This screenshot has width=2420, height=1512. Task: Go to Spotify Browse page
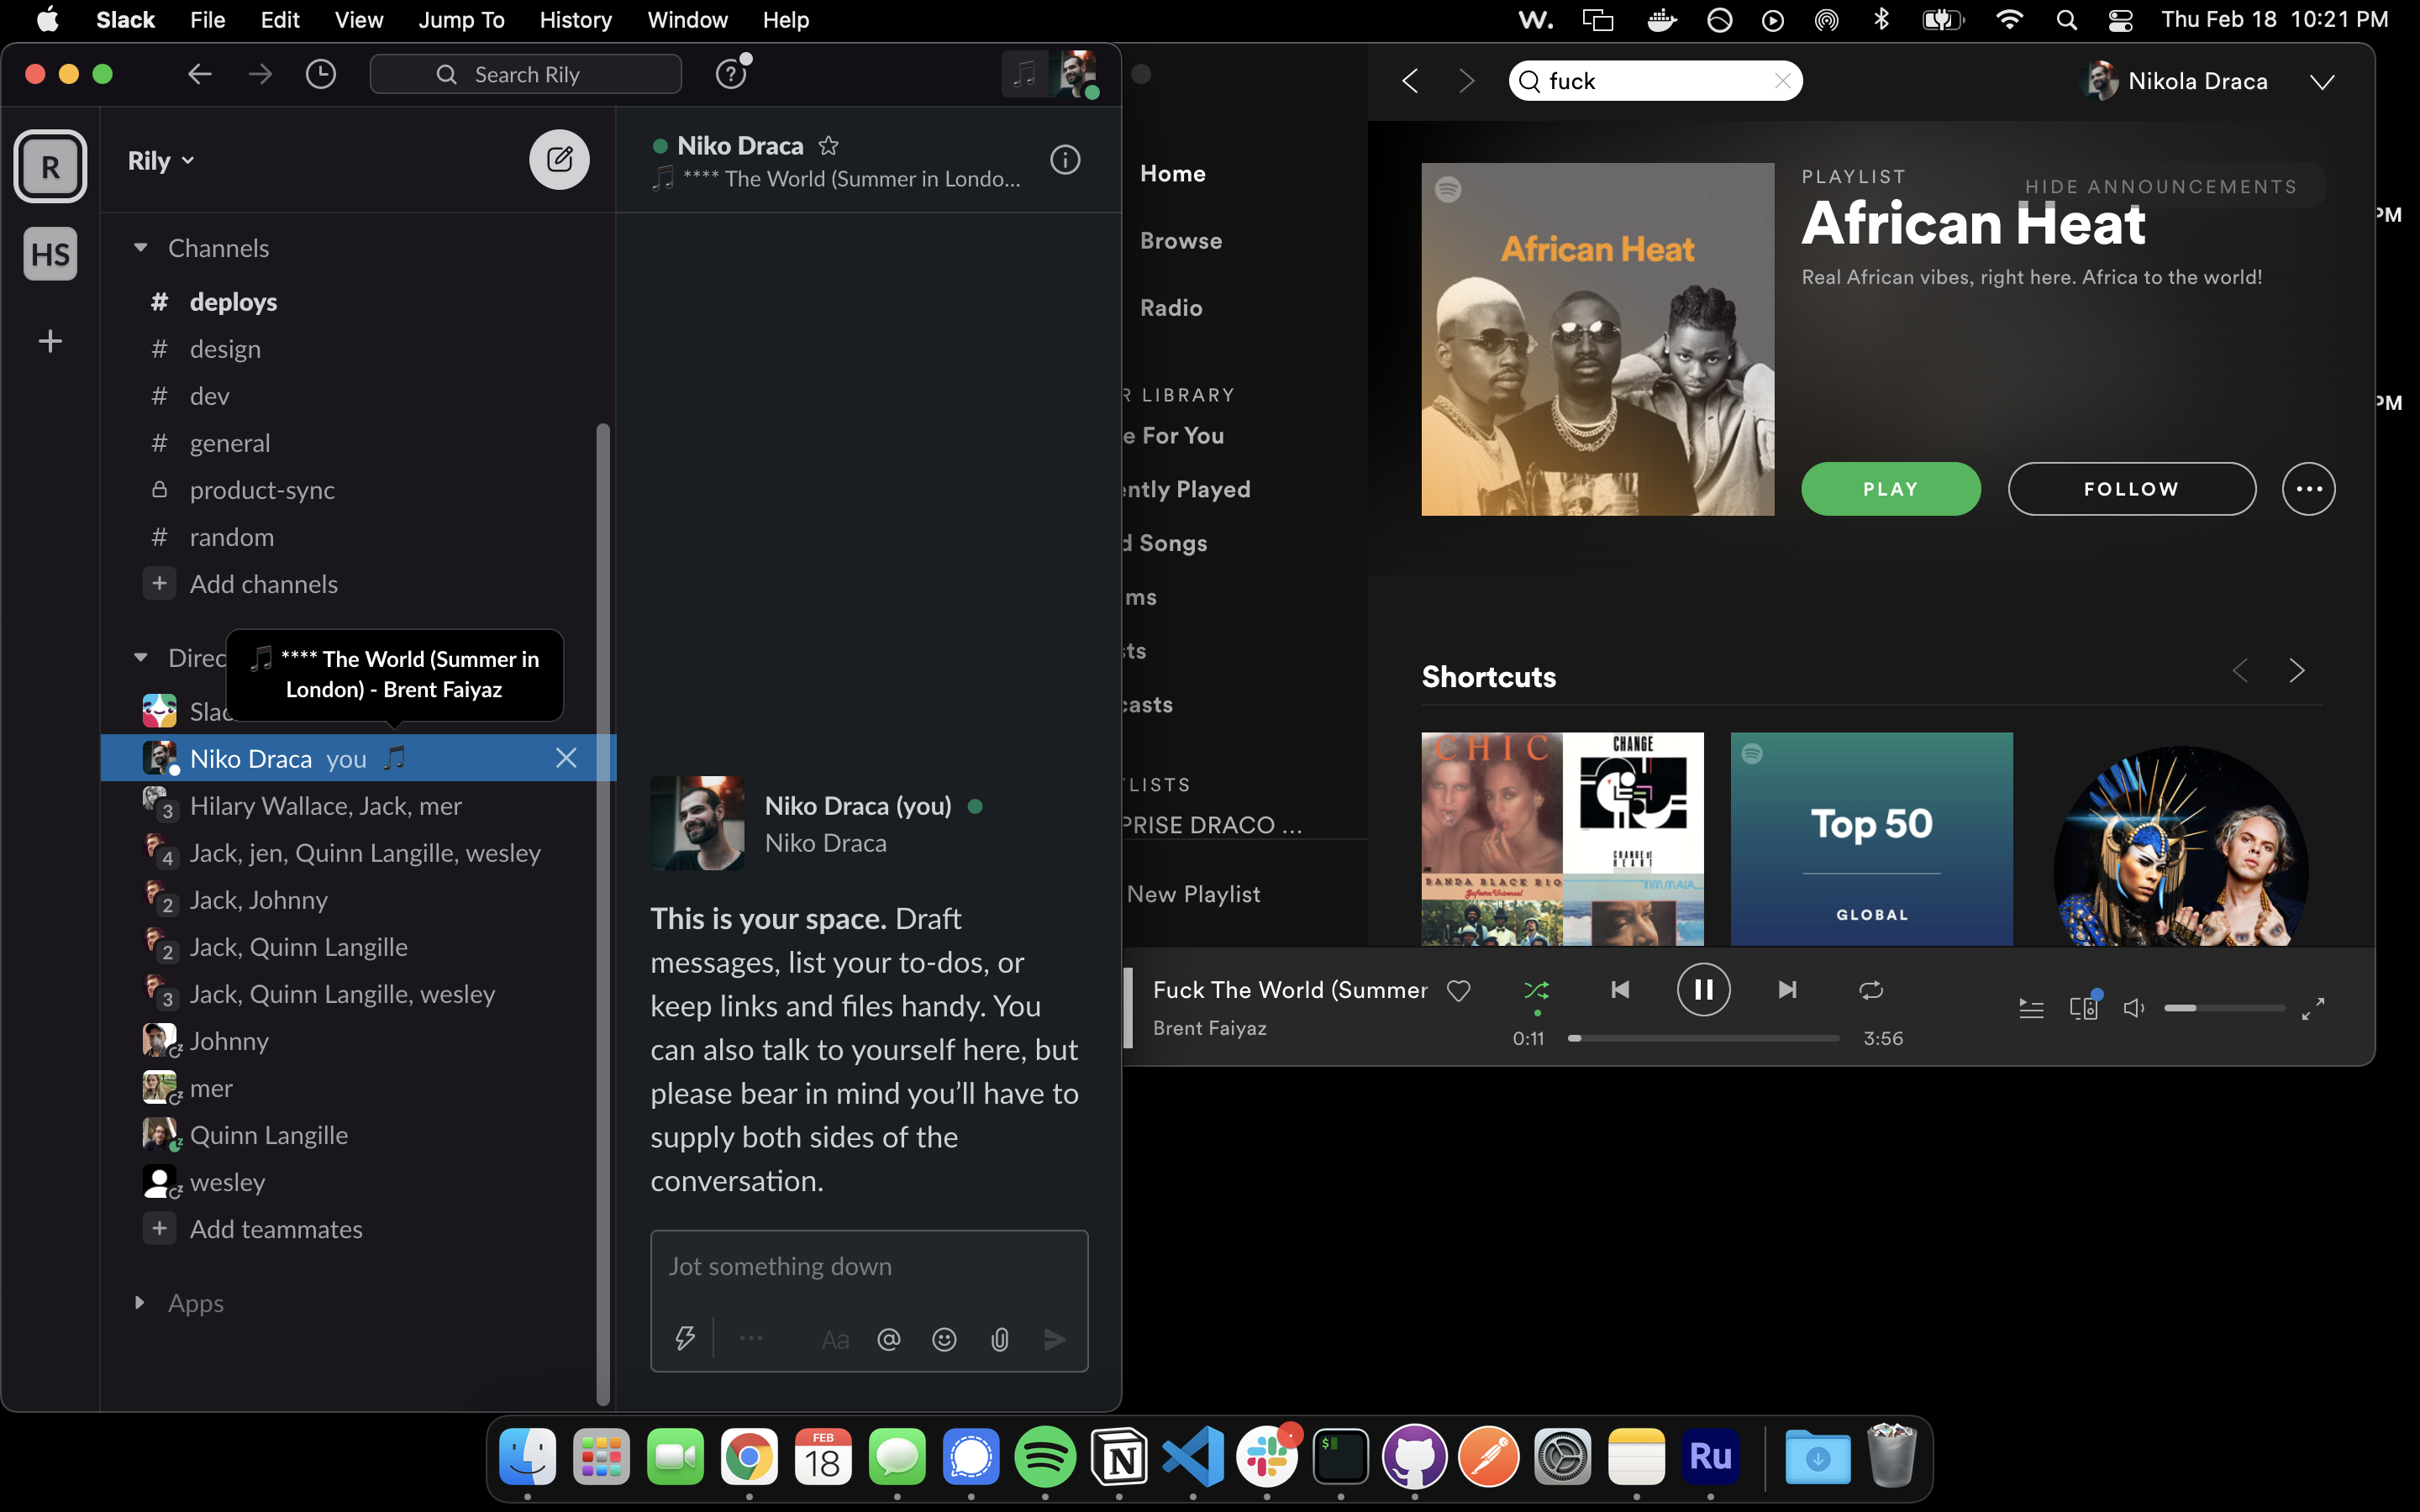1180,241
